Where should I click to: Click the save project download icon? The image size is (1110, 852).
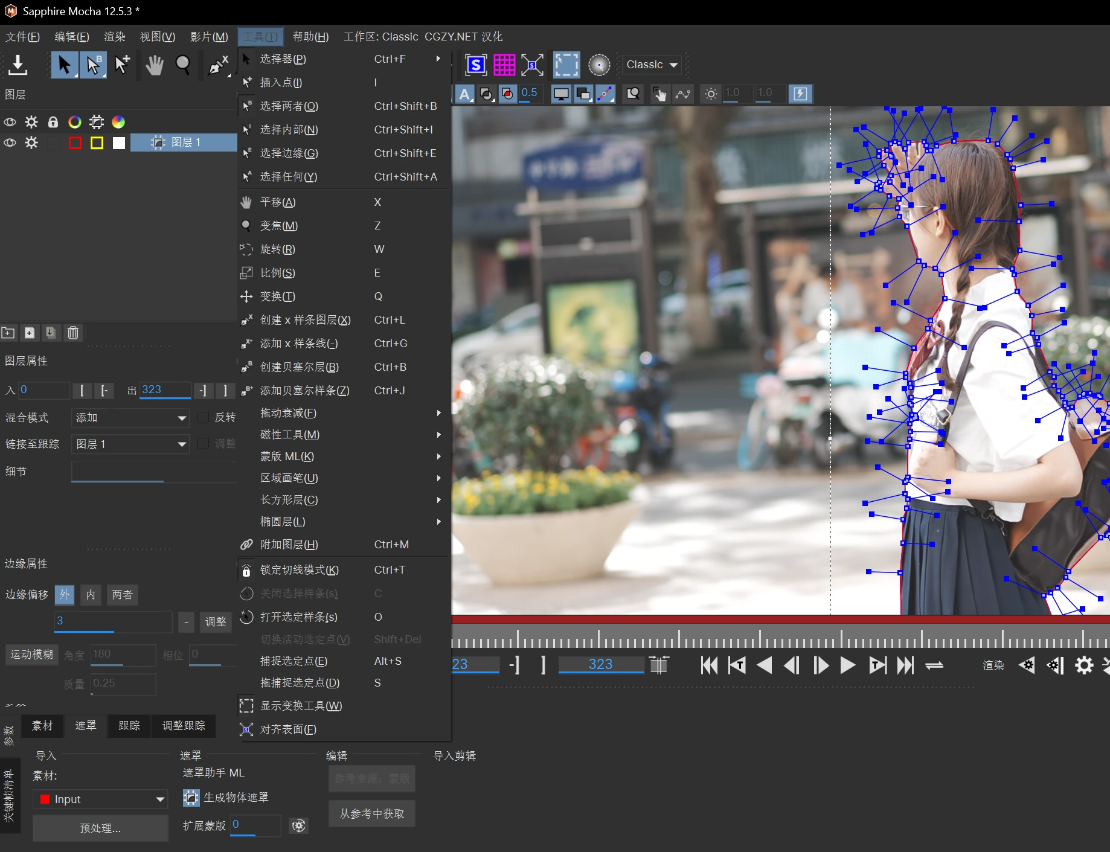pyautogui.click(x=18, y=65)
